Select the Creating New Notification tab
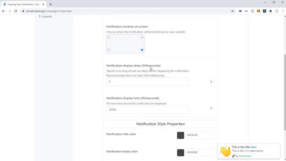Viewport: 286px width, 161px height. pos(24,4)
